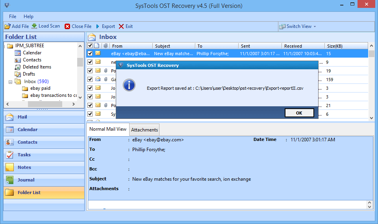378x224 pixels.
Task: Click the envelope icon on the eBay mail row
Action: click(x=98, y=53)
